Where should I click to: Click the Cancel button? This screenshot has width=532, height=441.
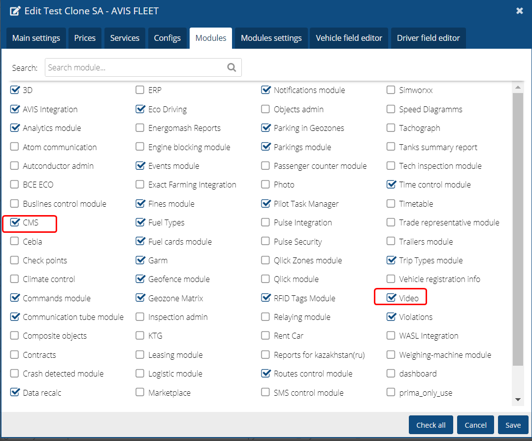click(x=475, y=425)
